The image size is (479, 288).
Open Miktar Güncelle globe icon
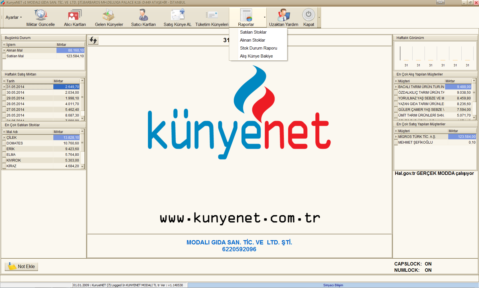[x=40, y=15]
